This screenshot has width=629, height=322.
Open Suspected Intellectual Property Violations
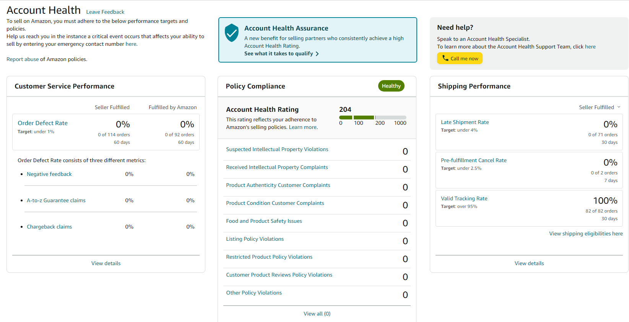tap(277, 149)
